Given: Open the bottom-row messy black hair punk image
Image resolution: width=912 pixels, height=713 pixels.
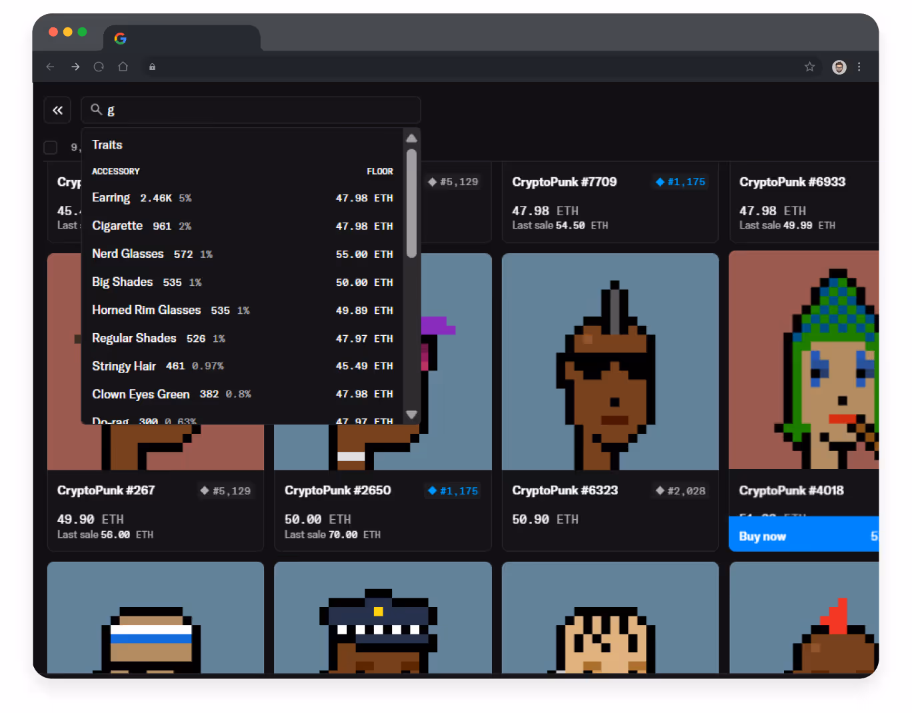Looking at the screenshot, I should (610, 618).
